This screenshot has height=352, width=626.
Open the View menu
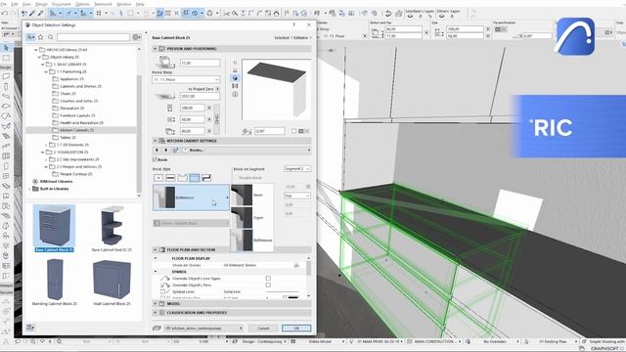26,4
